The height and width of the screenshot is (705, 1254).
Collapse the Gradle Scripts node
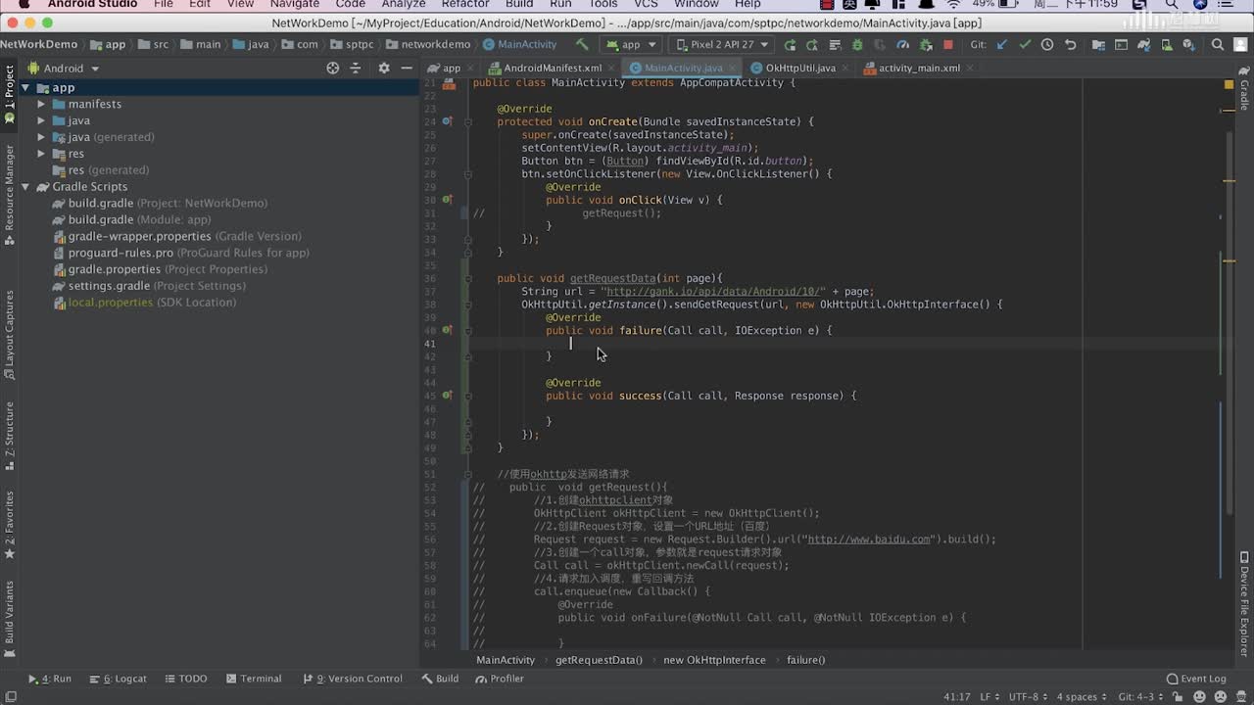[x=26, y=187]
